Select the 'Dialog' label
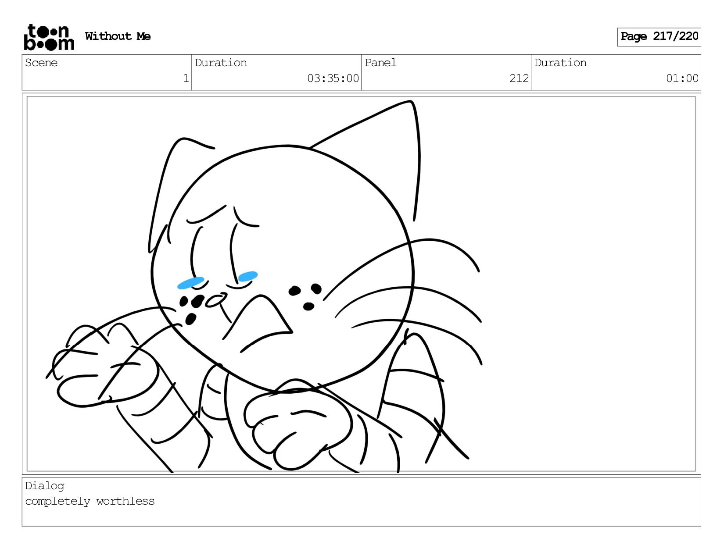Image resolution: width=724 pixels, height=559 pixels. [x=45, y=486]
